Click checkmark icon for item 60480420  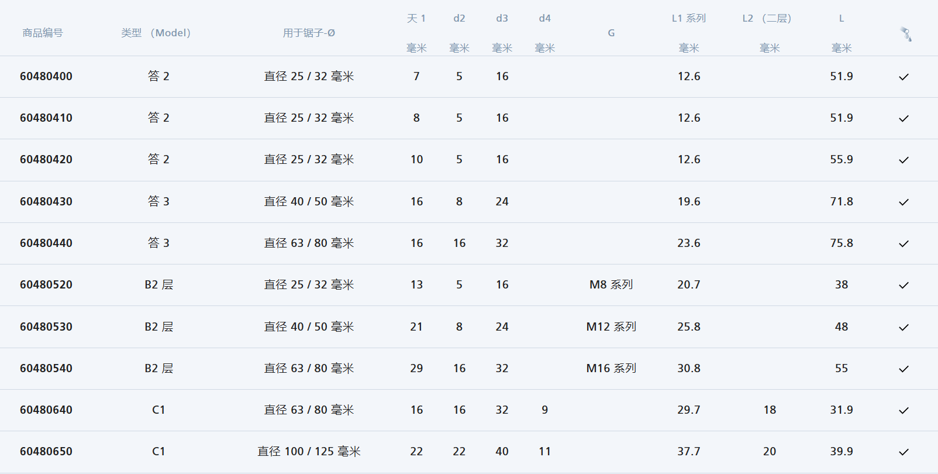point(903,160)
